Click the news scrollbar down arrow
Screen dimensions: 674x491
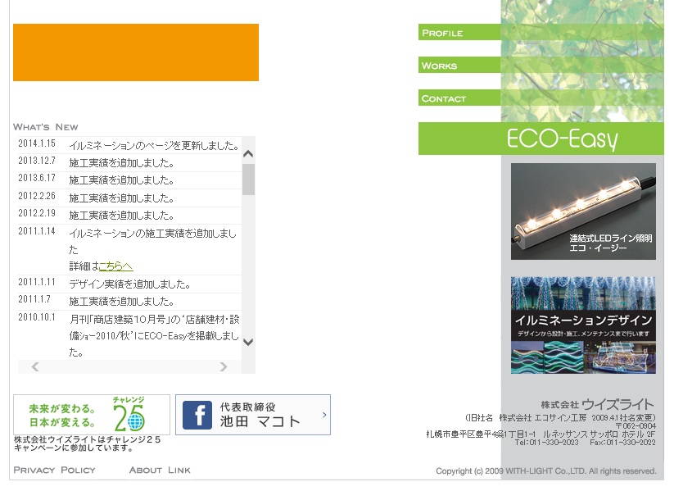248,342
